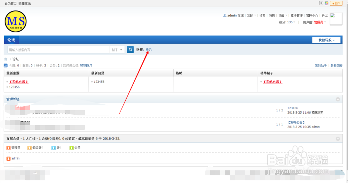
Task: Click poster 殘殇暝月 beside 2018-3-25 11:06
Action: 318,112
